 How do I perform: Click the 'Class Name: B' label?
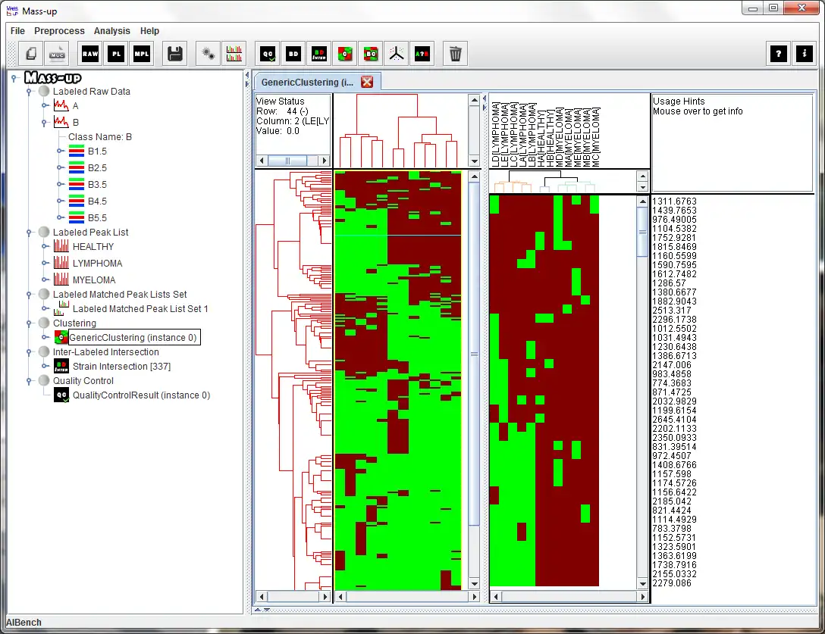tap(100, 137)
